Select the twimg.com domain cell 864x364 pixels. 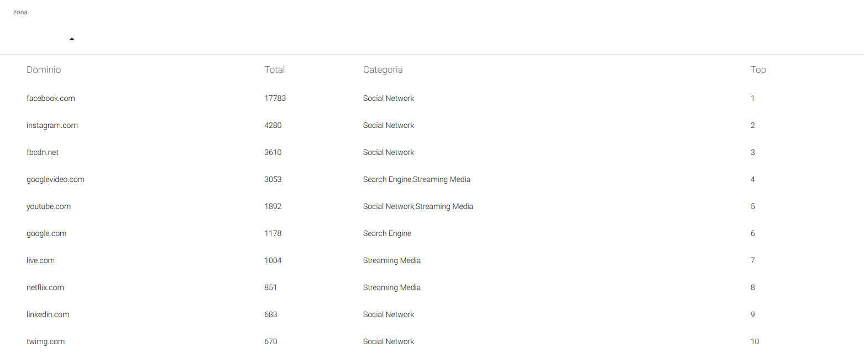point(45,341)
